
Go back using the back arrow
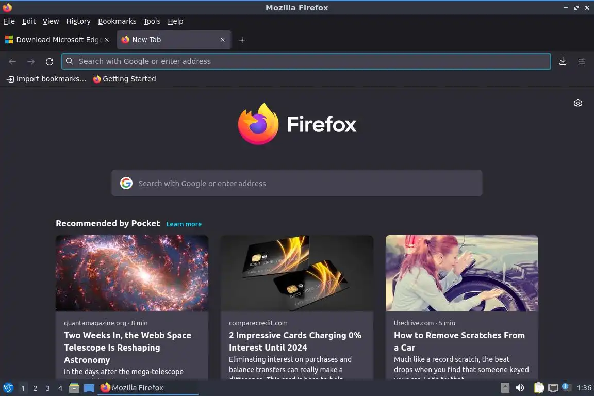[12, 61]
